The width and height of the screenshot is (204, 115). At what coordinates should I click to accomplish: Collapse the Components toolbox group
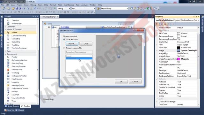tap(6, 54)
